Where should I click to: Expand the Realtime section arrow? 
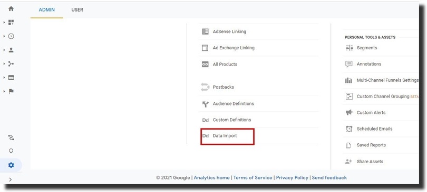4,36
